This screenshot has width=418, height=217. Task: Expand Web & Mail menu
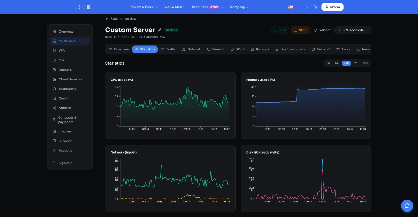click(175, 7)
